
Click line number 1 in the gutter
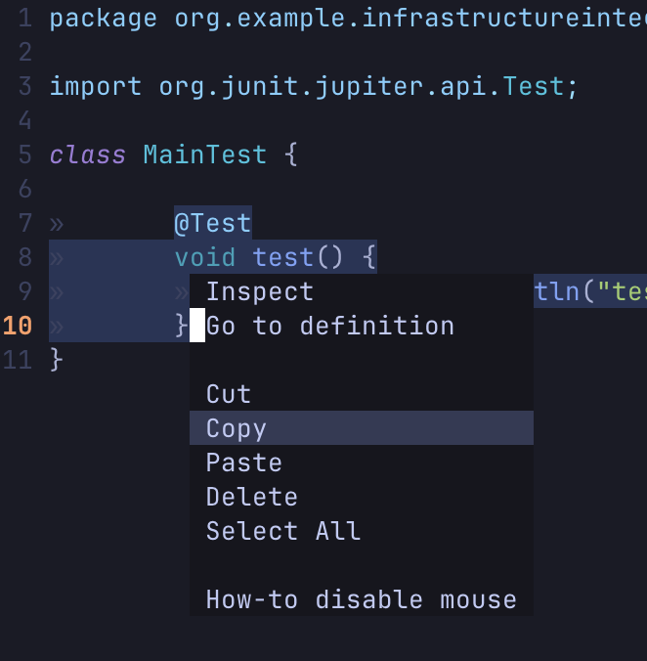(x=24, y=18)
